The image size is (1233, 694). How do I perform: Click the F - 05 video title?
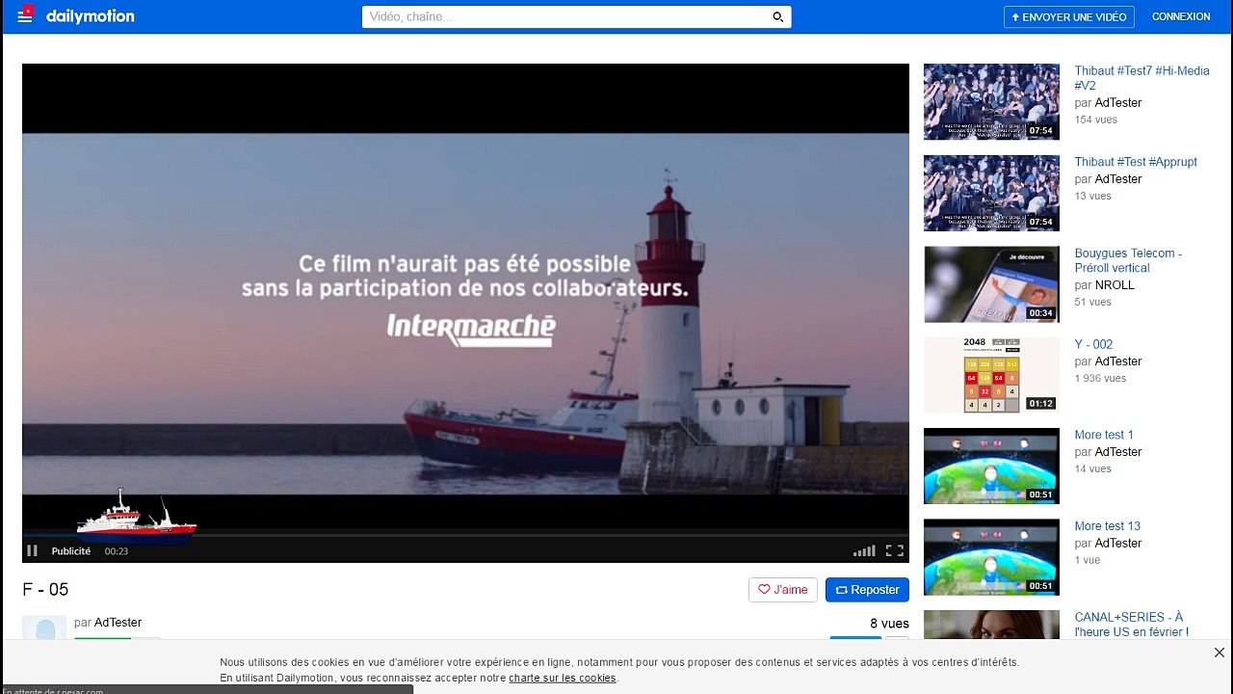click(x=45, y=590)
